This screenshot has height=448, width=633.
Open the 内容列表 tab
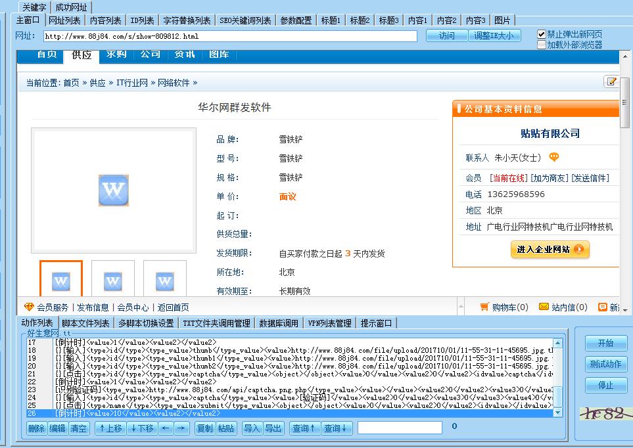(105, 20)
